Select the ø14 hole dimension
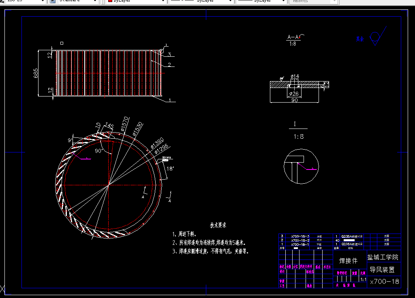Viewport: 415px width, 298px height. 295,76
